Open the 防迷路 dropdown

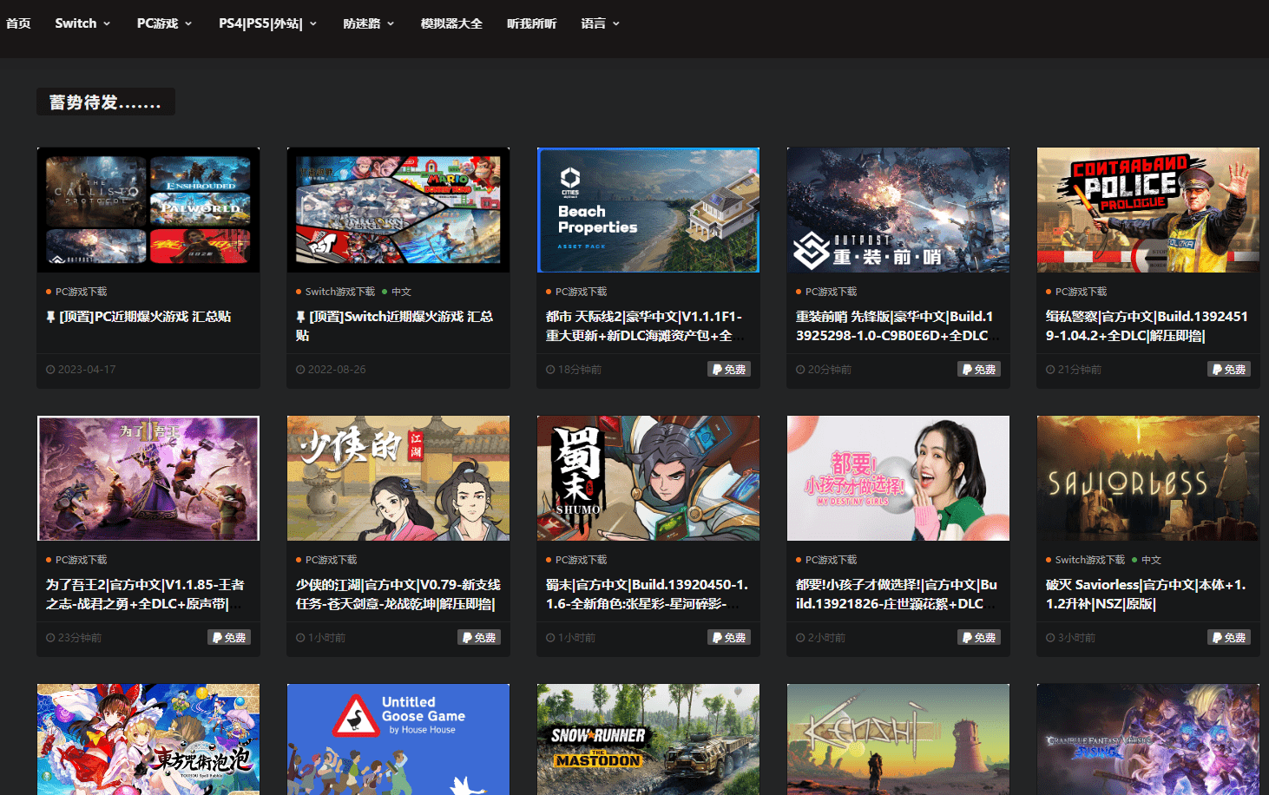(x=368, y=23)
